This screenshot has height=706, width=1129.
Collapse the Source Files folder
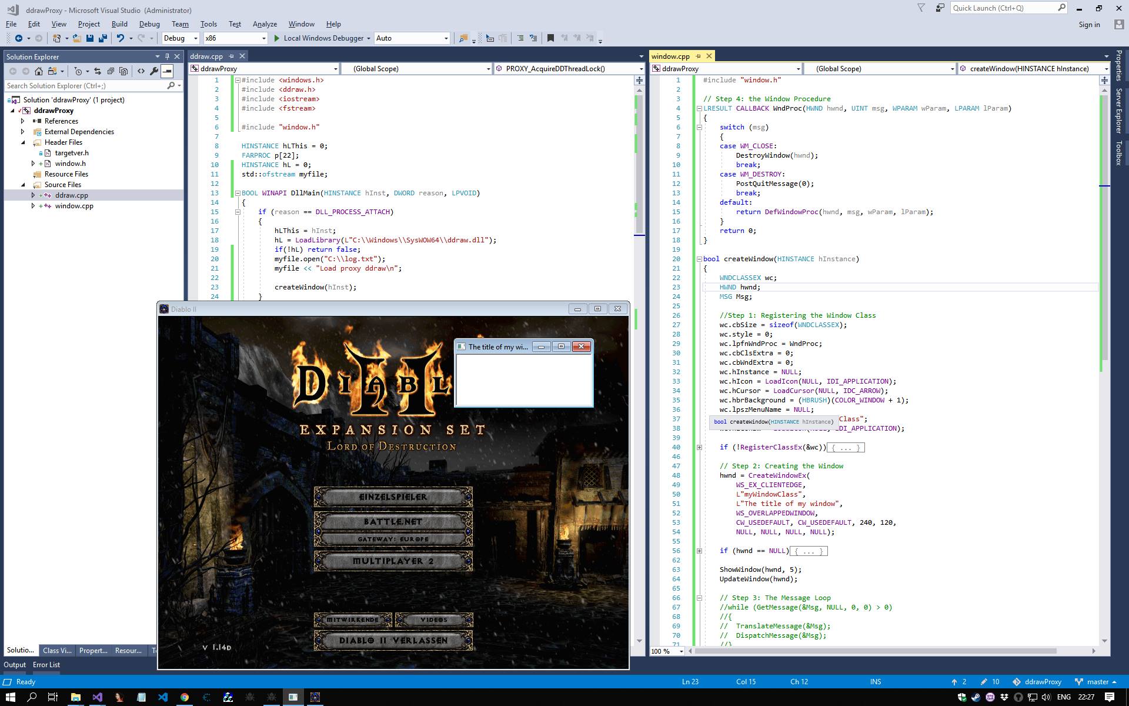[x=24, y=184]
